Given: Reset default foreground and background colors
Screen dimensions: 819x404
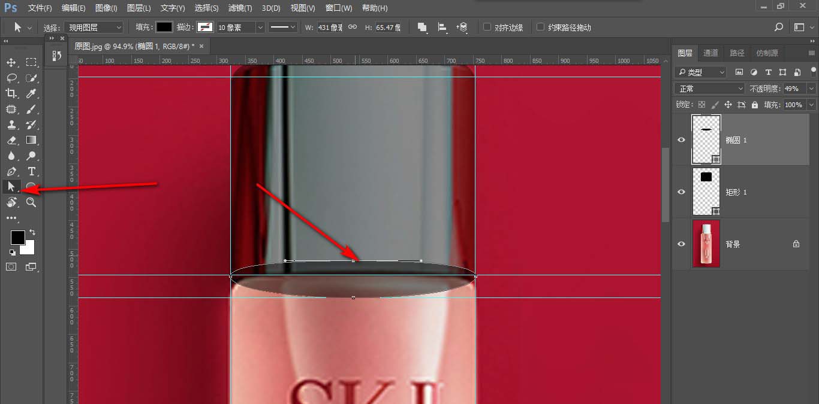Looking at the screenshot, I should point(13,253).
